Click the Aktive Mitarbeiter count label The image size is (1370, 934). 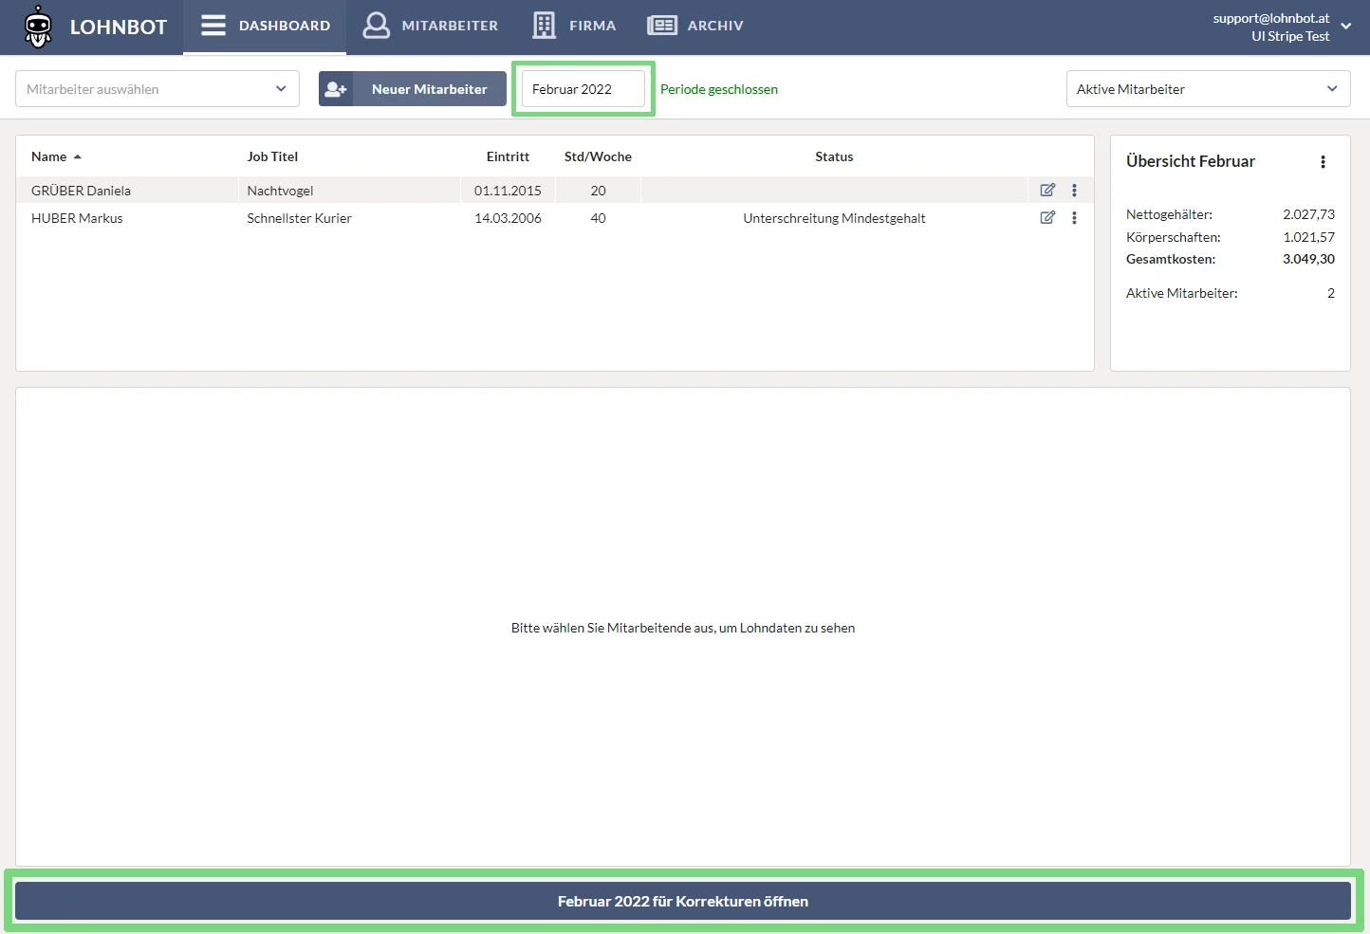(x=1181, y=293)
